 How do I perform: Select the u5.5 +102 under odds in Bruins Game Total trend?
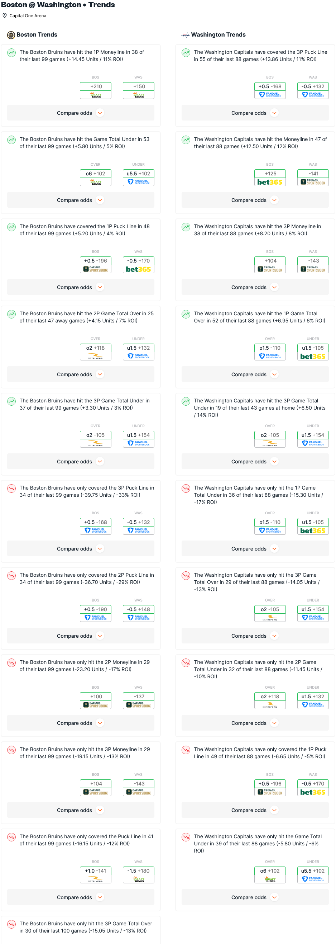pos(138,174)
